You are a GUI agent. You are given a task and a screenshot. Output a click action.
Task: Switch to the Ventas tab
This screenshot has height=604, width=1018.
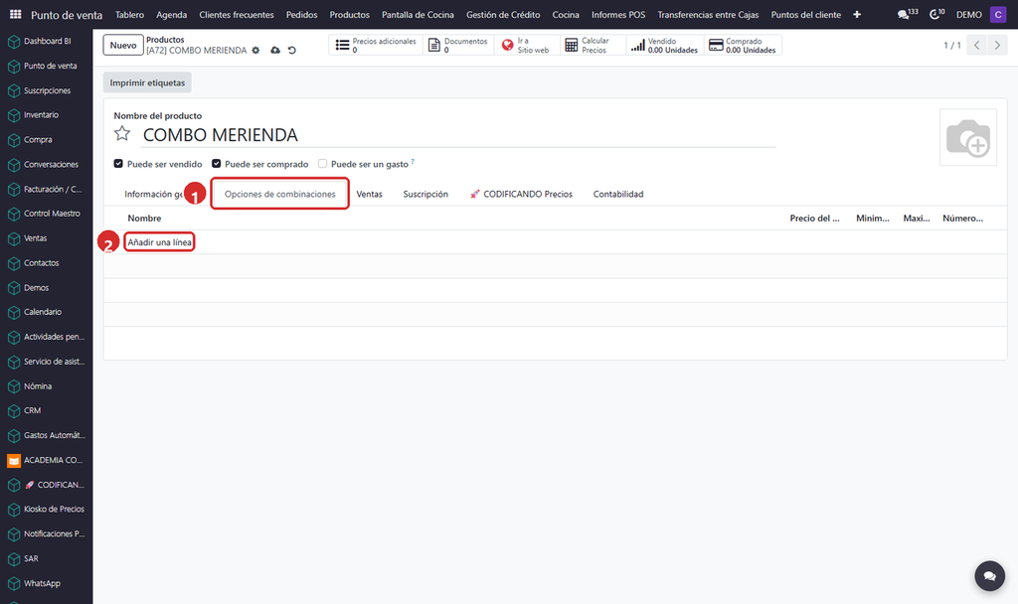coord(370,194)
